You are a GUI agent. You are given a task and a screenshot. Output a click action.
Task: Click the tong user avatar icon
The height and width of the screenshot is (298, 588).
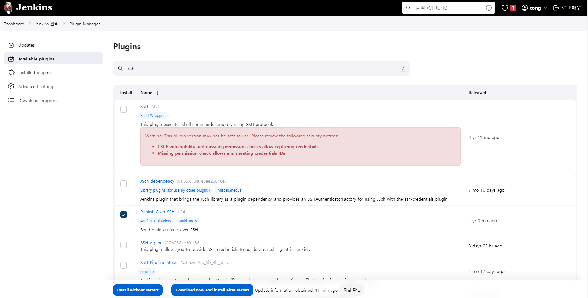tap(525, 8)
